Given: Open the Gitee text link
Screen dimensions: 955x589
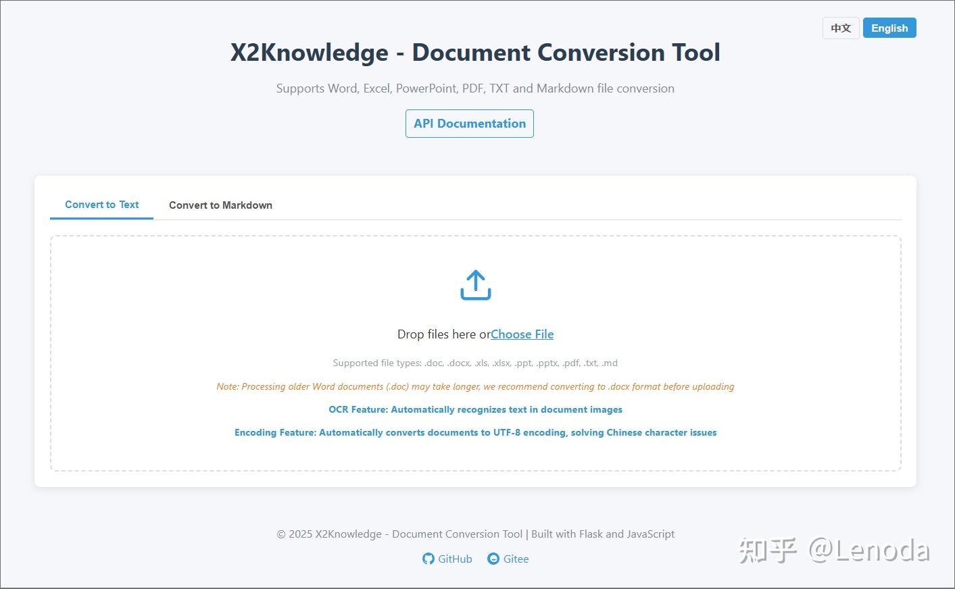Looking at the screenshot, I should click(x=516, y=559).
